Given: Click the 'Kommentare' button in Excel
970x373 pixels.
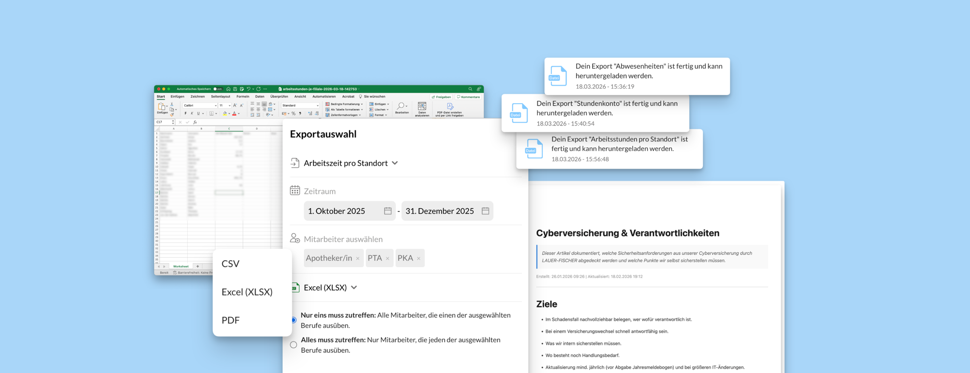Looking at the screenshot, I should pos(469,97).
